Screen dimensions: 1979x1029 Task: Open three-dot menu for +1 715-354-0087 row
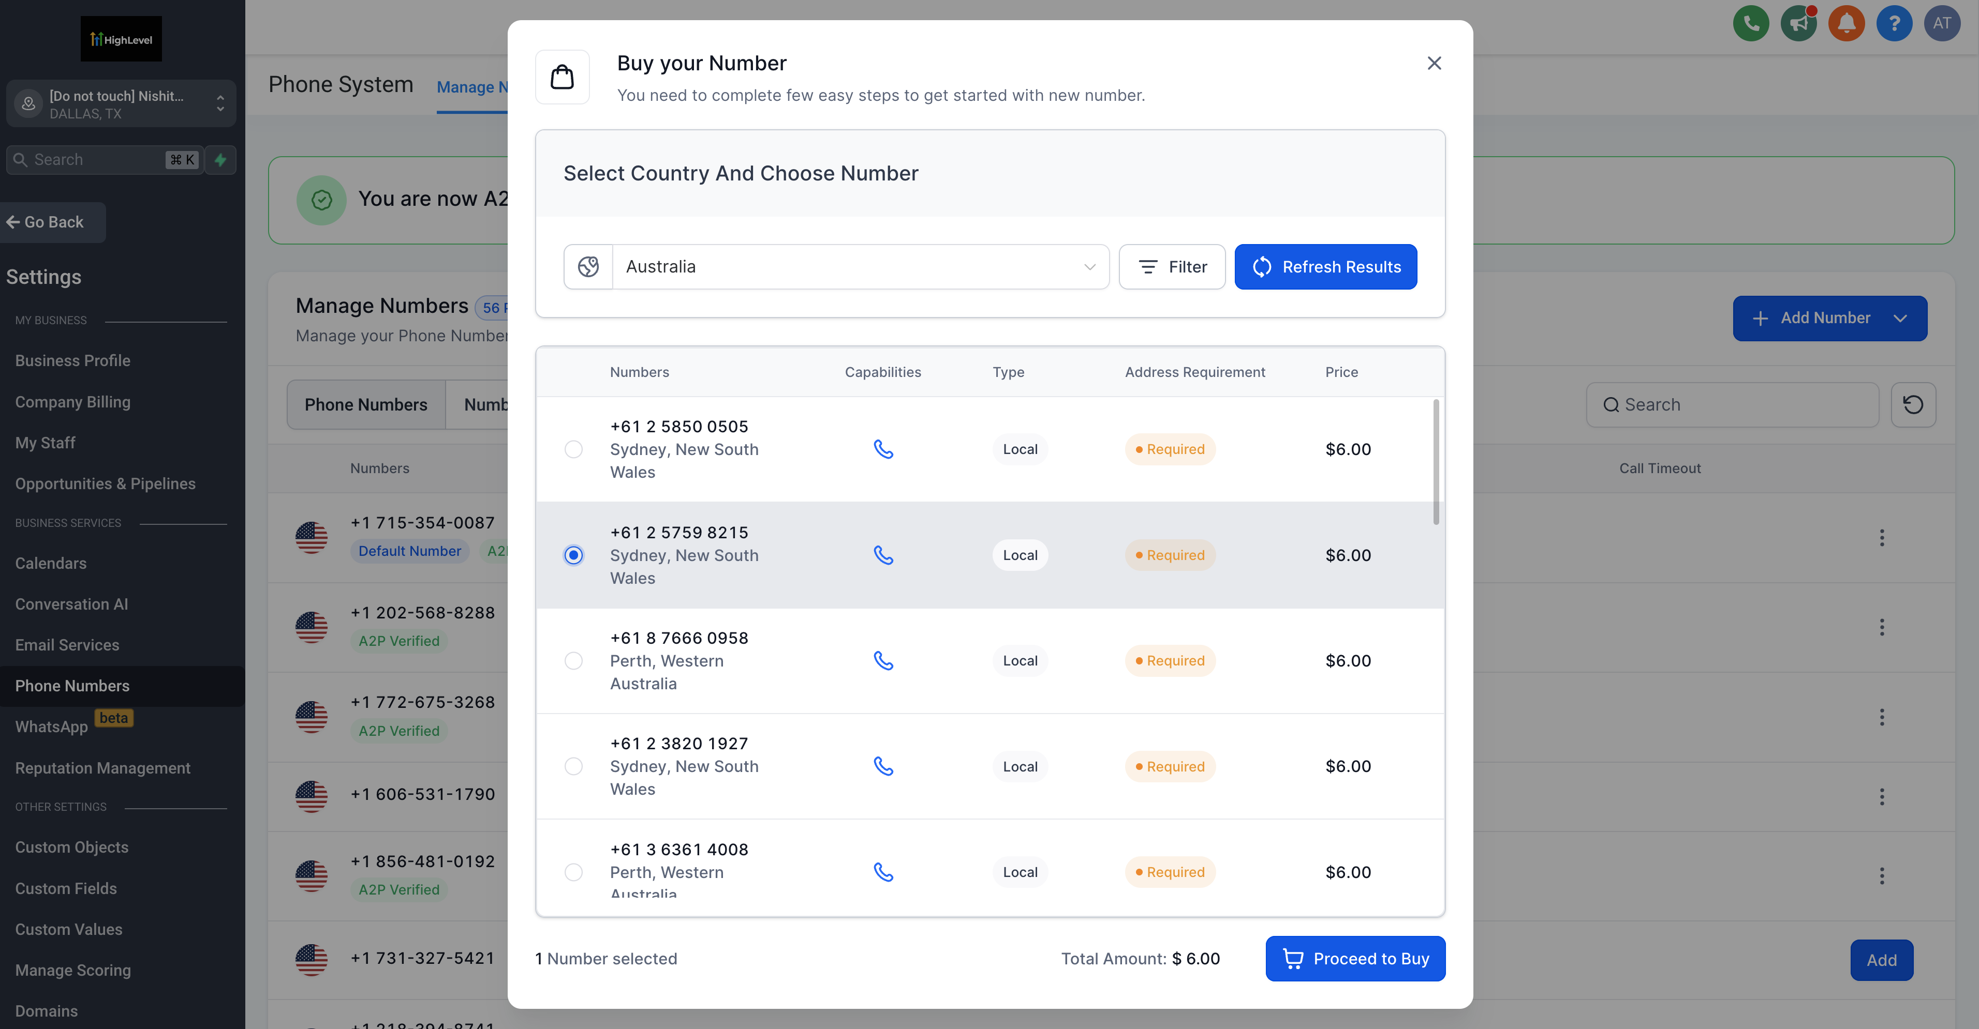(x=1881, y=537)
